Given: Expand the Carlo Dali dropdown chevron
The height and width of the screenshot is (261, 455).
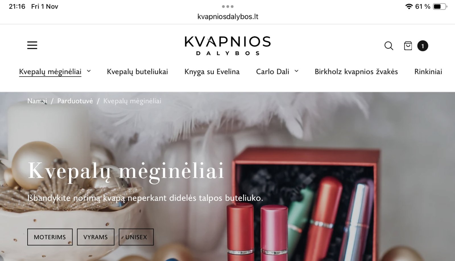Looking at the screenshot, I should pos(296,71).
